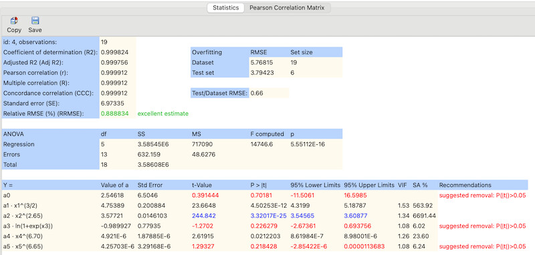535x255 pixels.
Task: Select the Dataset RMSE value 5.76815
Action: (261, 63)
